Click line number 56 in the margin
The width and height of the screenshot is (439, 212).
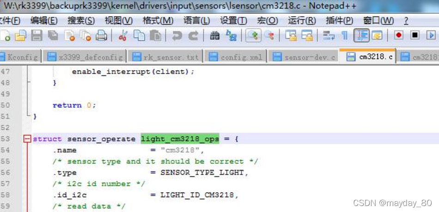(x=5, y=173)
